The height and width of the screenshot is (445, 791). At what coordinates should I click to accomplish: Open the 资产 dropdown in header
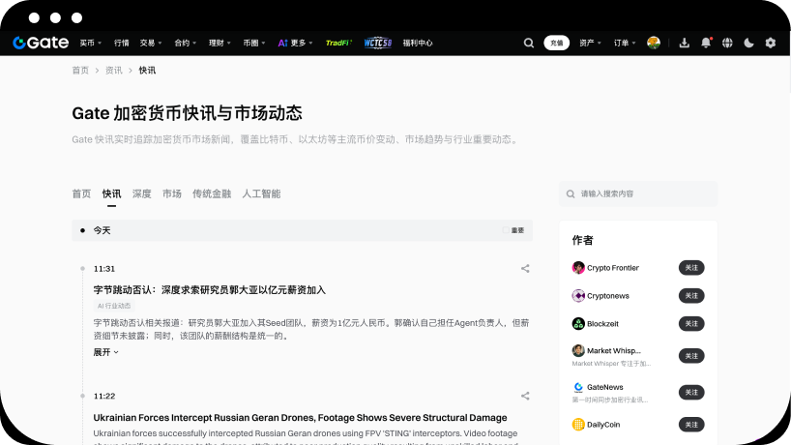(x=590, y=43)
